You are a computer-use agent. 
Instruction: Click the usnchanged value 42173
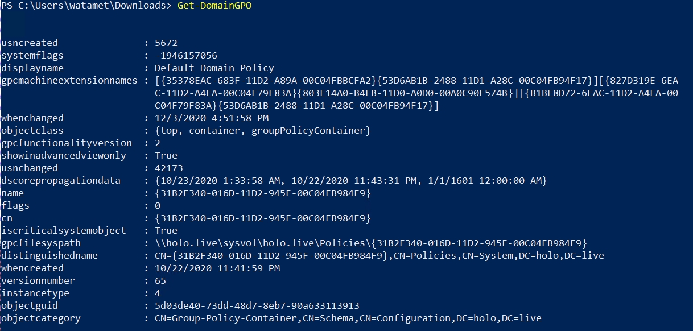click(169, 168)
